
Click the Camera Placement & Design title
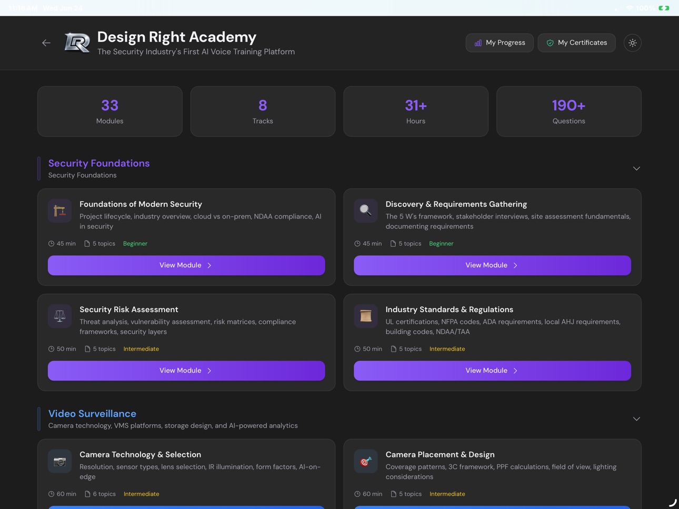(440, 455)
